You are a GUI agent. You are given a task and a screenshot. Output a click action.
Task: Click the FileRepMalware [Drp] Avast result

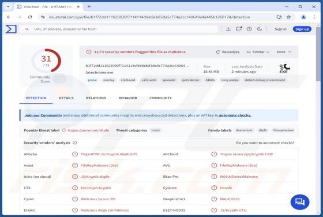point(99,165)
